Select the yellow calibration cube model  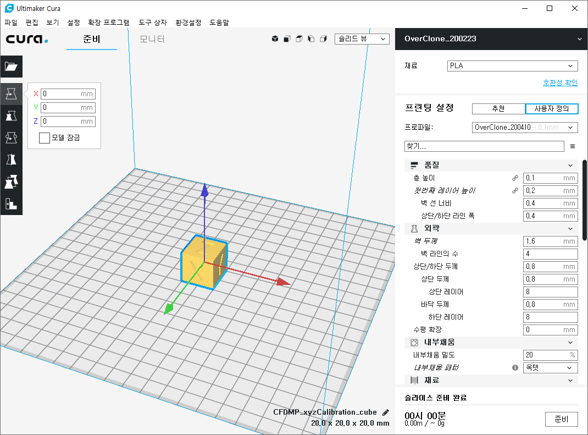coord(204,262)
